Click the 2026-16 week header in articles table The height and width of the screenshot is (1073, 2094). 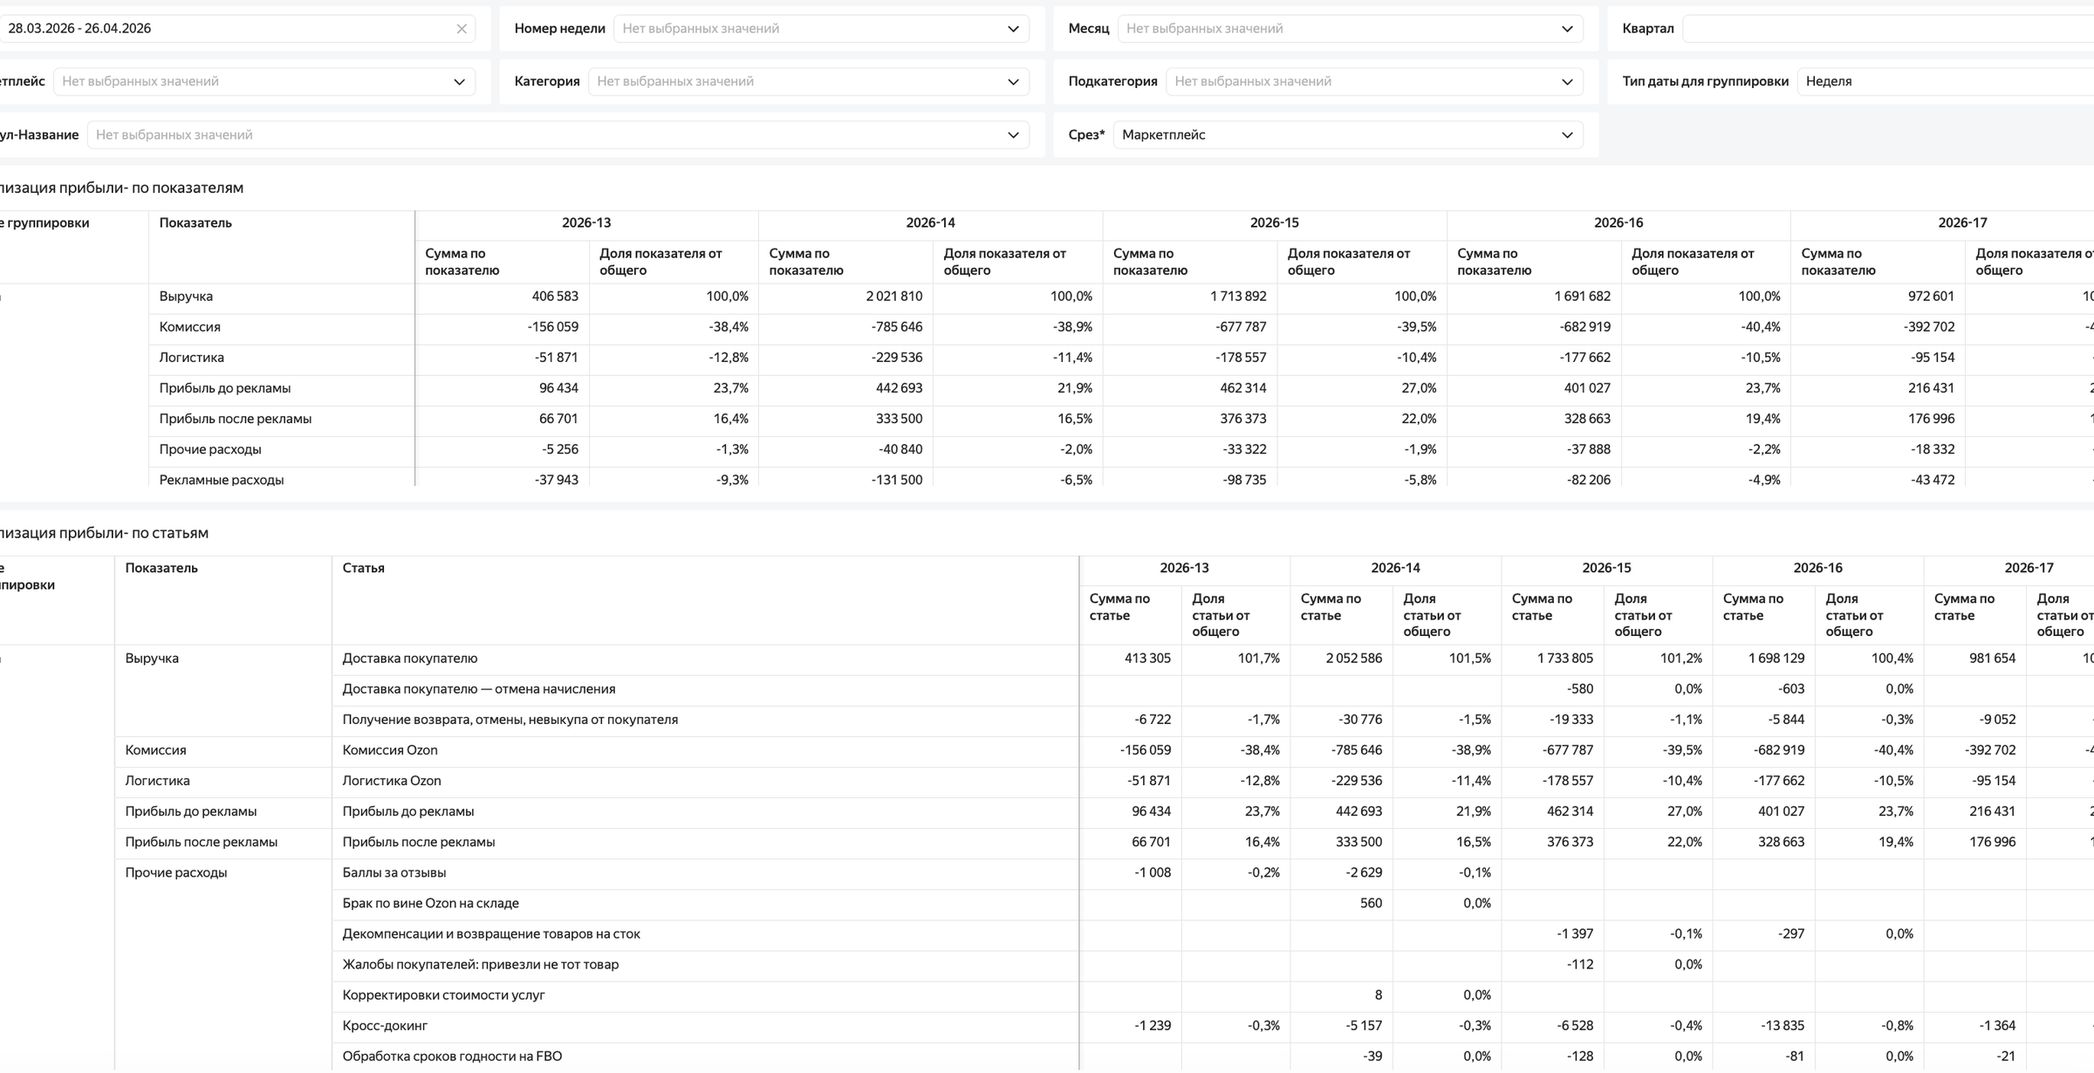point(1817,569)
